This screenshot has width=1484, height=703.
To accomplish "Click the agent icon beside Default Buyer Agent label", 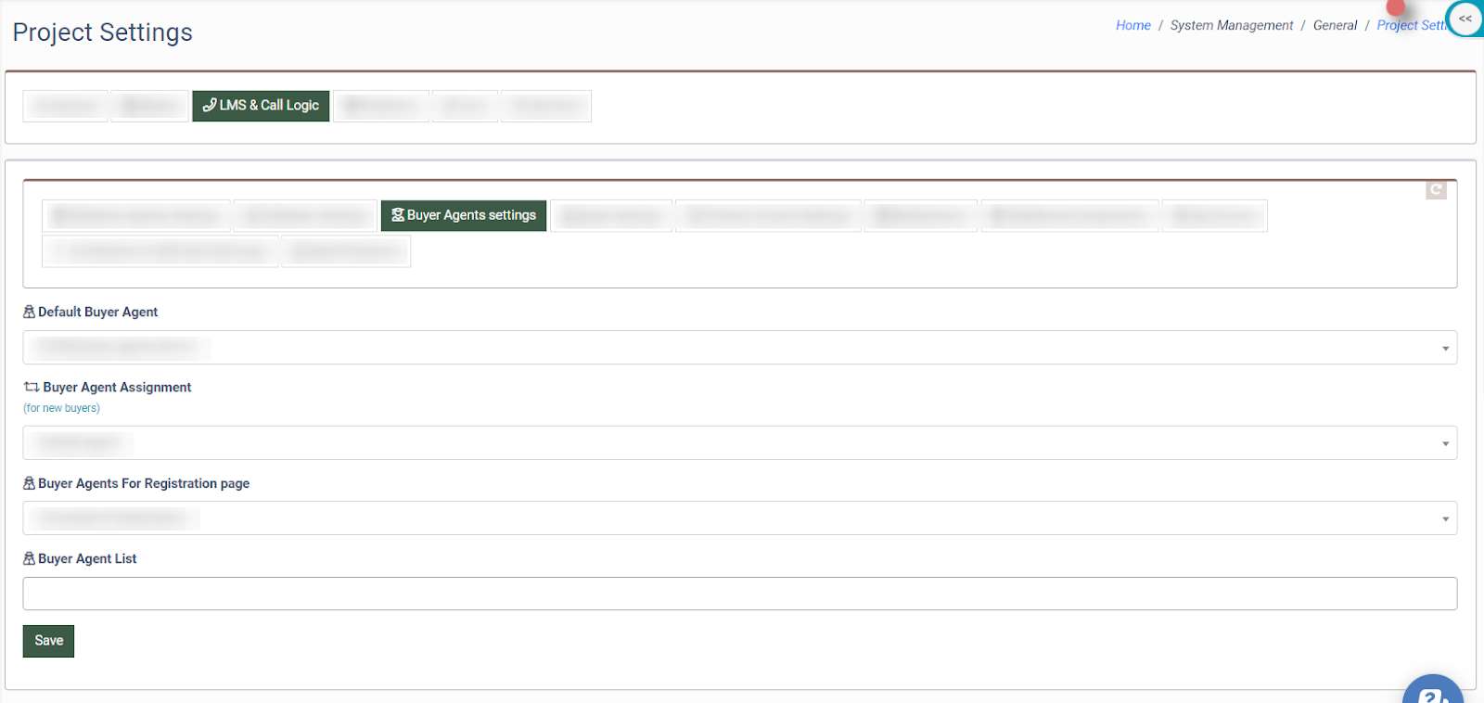I will 29,313.
